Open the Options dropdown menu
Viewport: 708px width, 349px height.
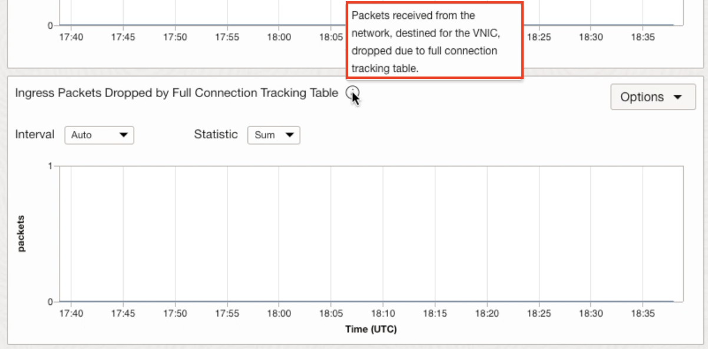(x=652, y=97)
